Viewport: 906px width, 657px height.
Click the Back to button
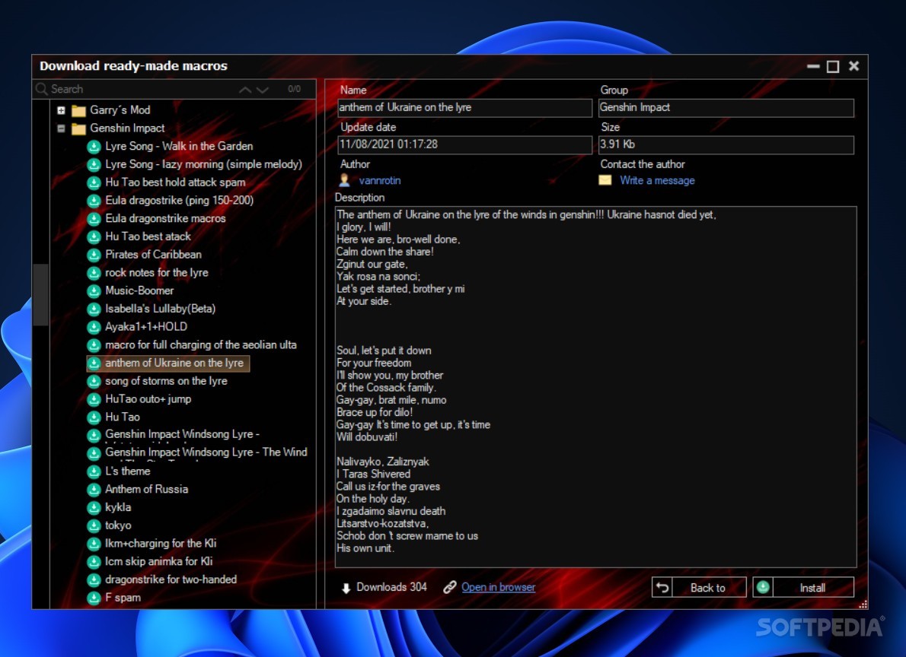coord(699,588)
